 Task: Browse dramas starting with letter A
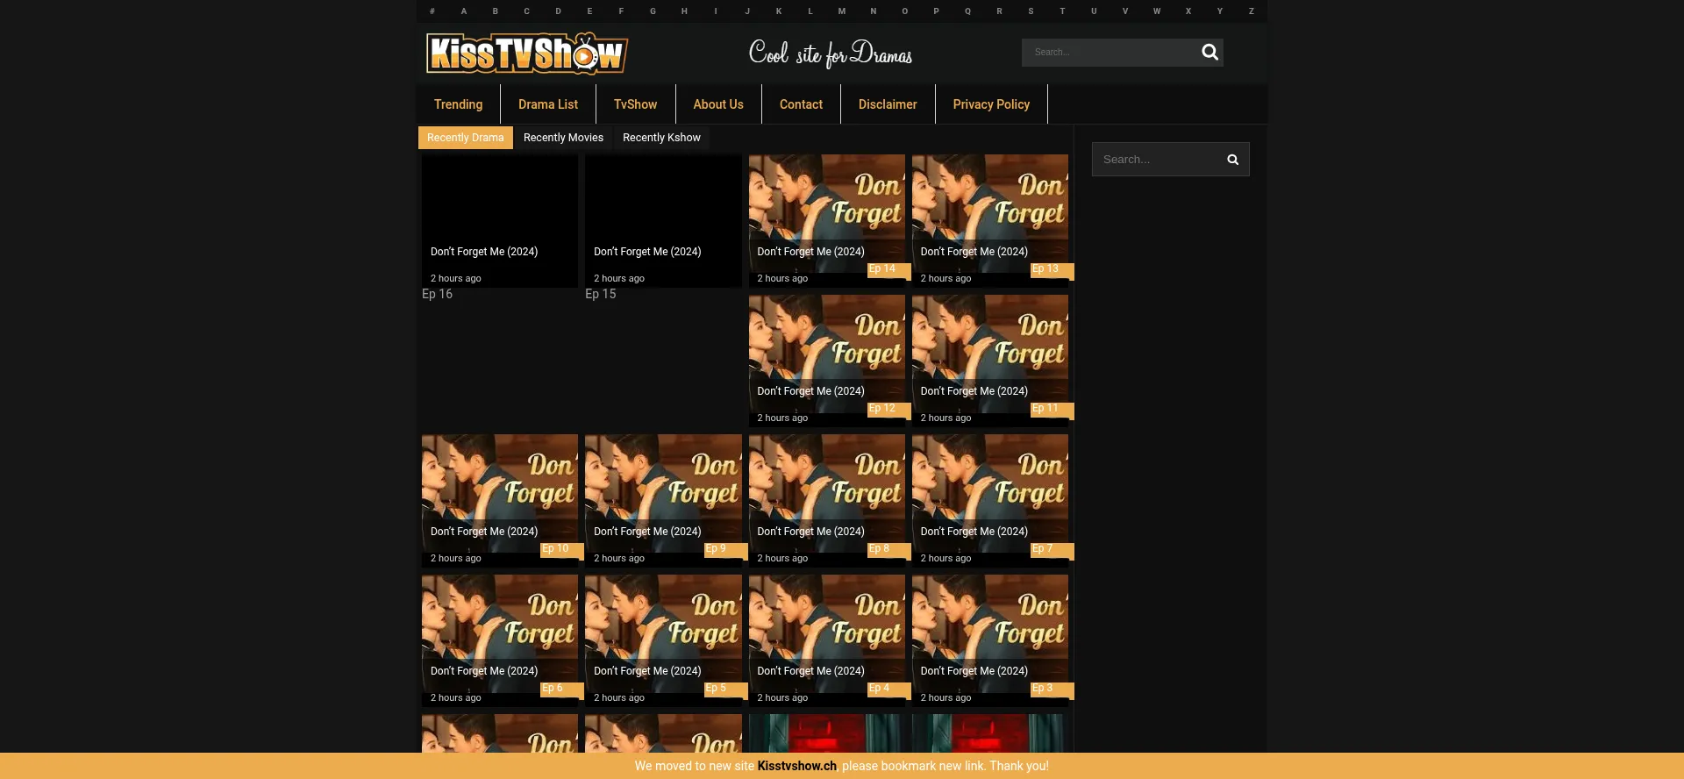[x=464, y=11]
